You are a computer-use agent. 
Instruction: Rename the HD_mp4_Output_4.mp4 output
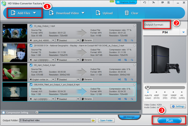[87, 79]
